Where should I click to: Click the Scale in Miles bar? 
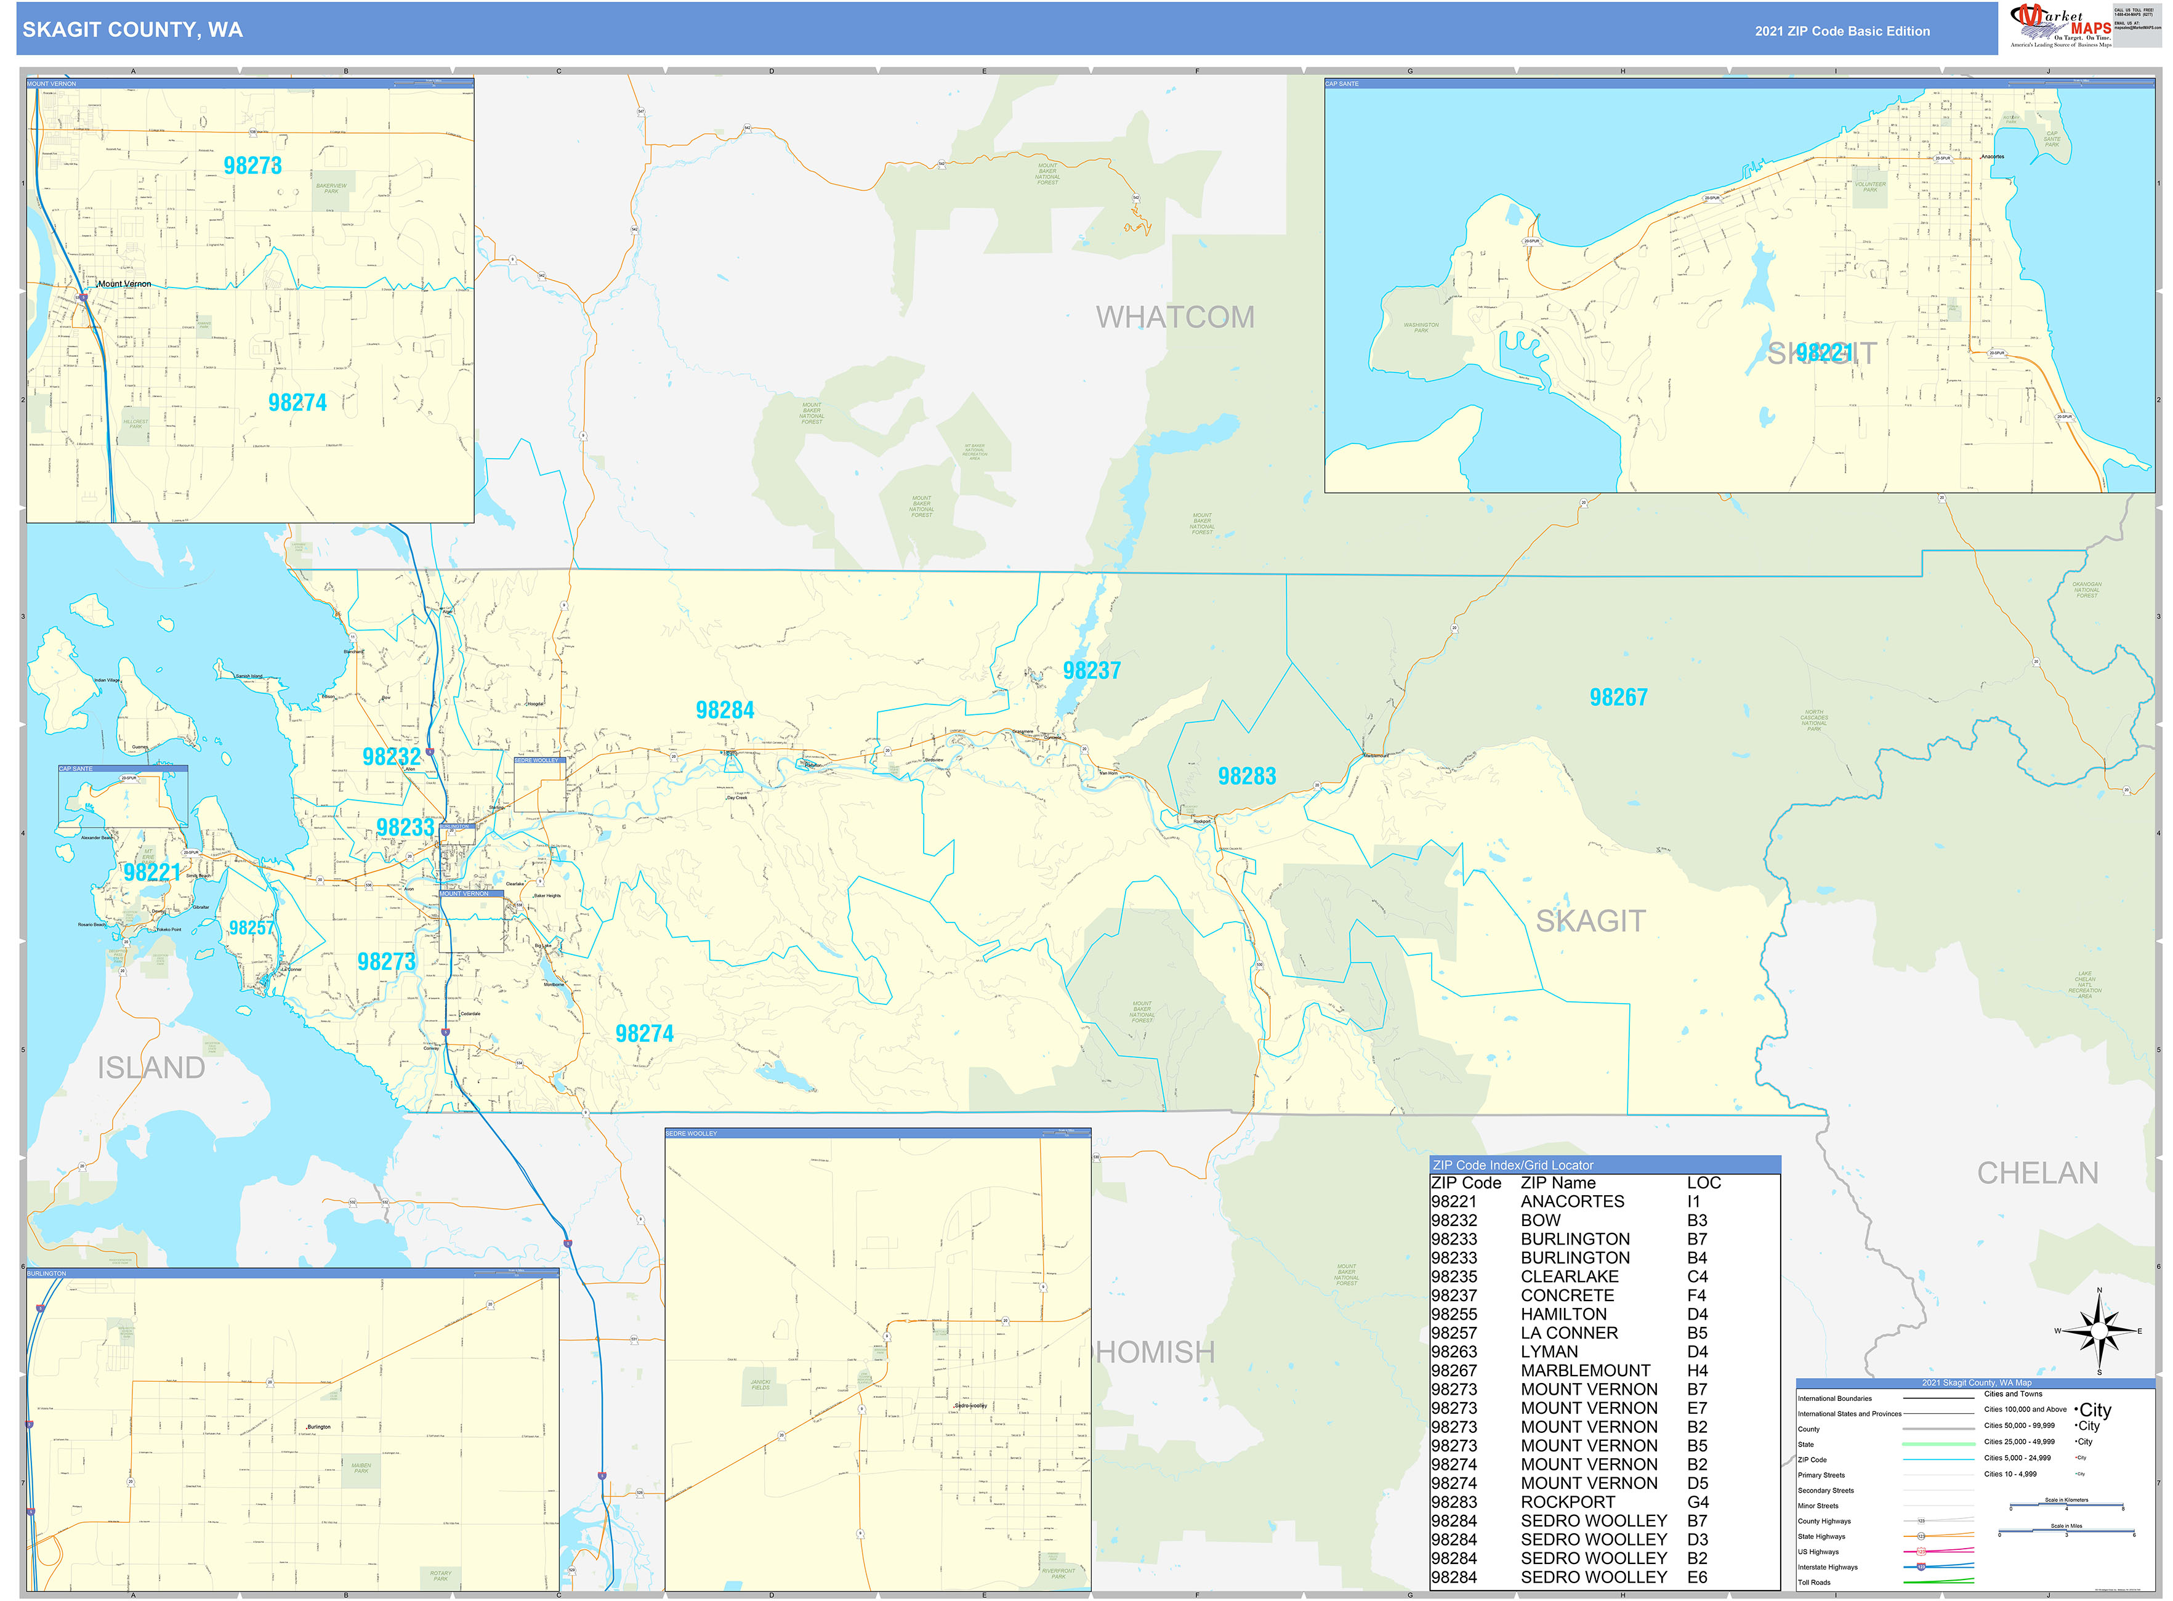pyautogui.click(x=2066, y=1532)
